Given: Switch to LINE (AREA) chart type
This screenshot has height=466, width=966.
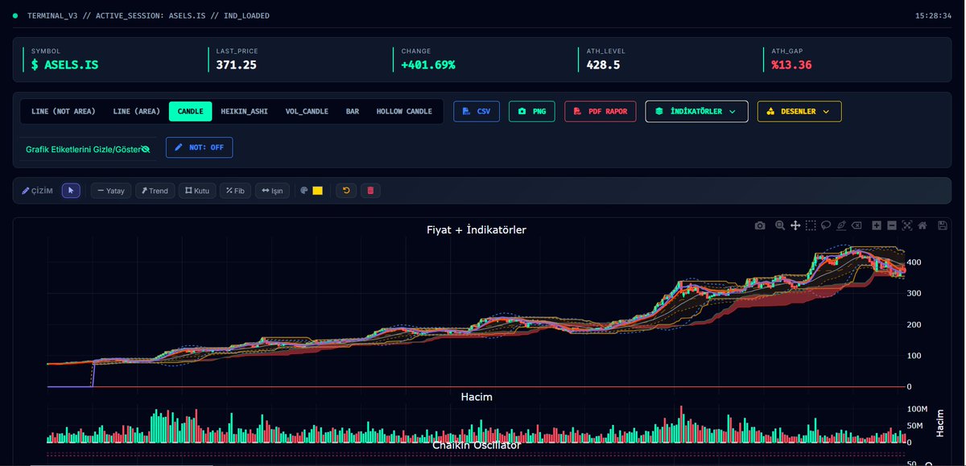Looking at the screenshot, I should tap(136, 111).
